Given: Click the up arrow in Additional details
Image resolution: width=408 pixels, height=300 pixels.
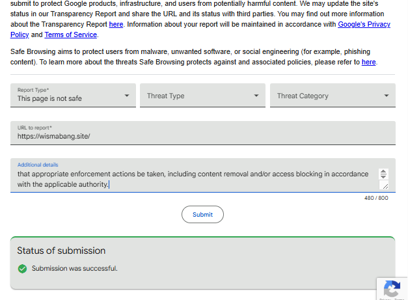Looking at the screenshot, I should click(383, 171).
